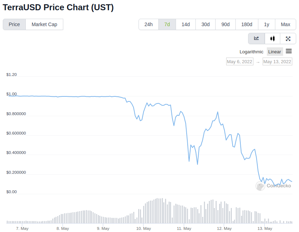Choose the 30d time range
Screen dimensions: 299x232
click(x=206, y=24)
